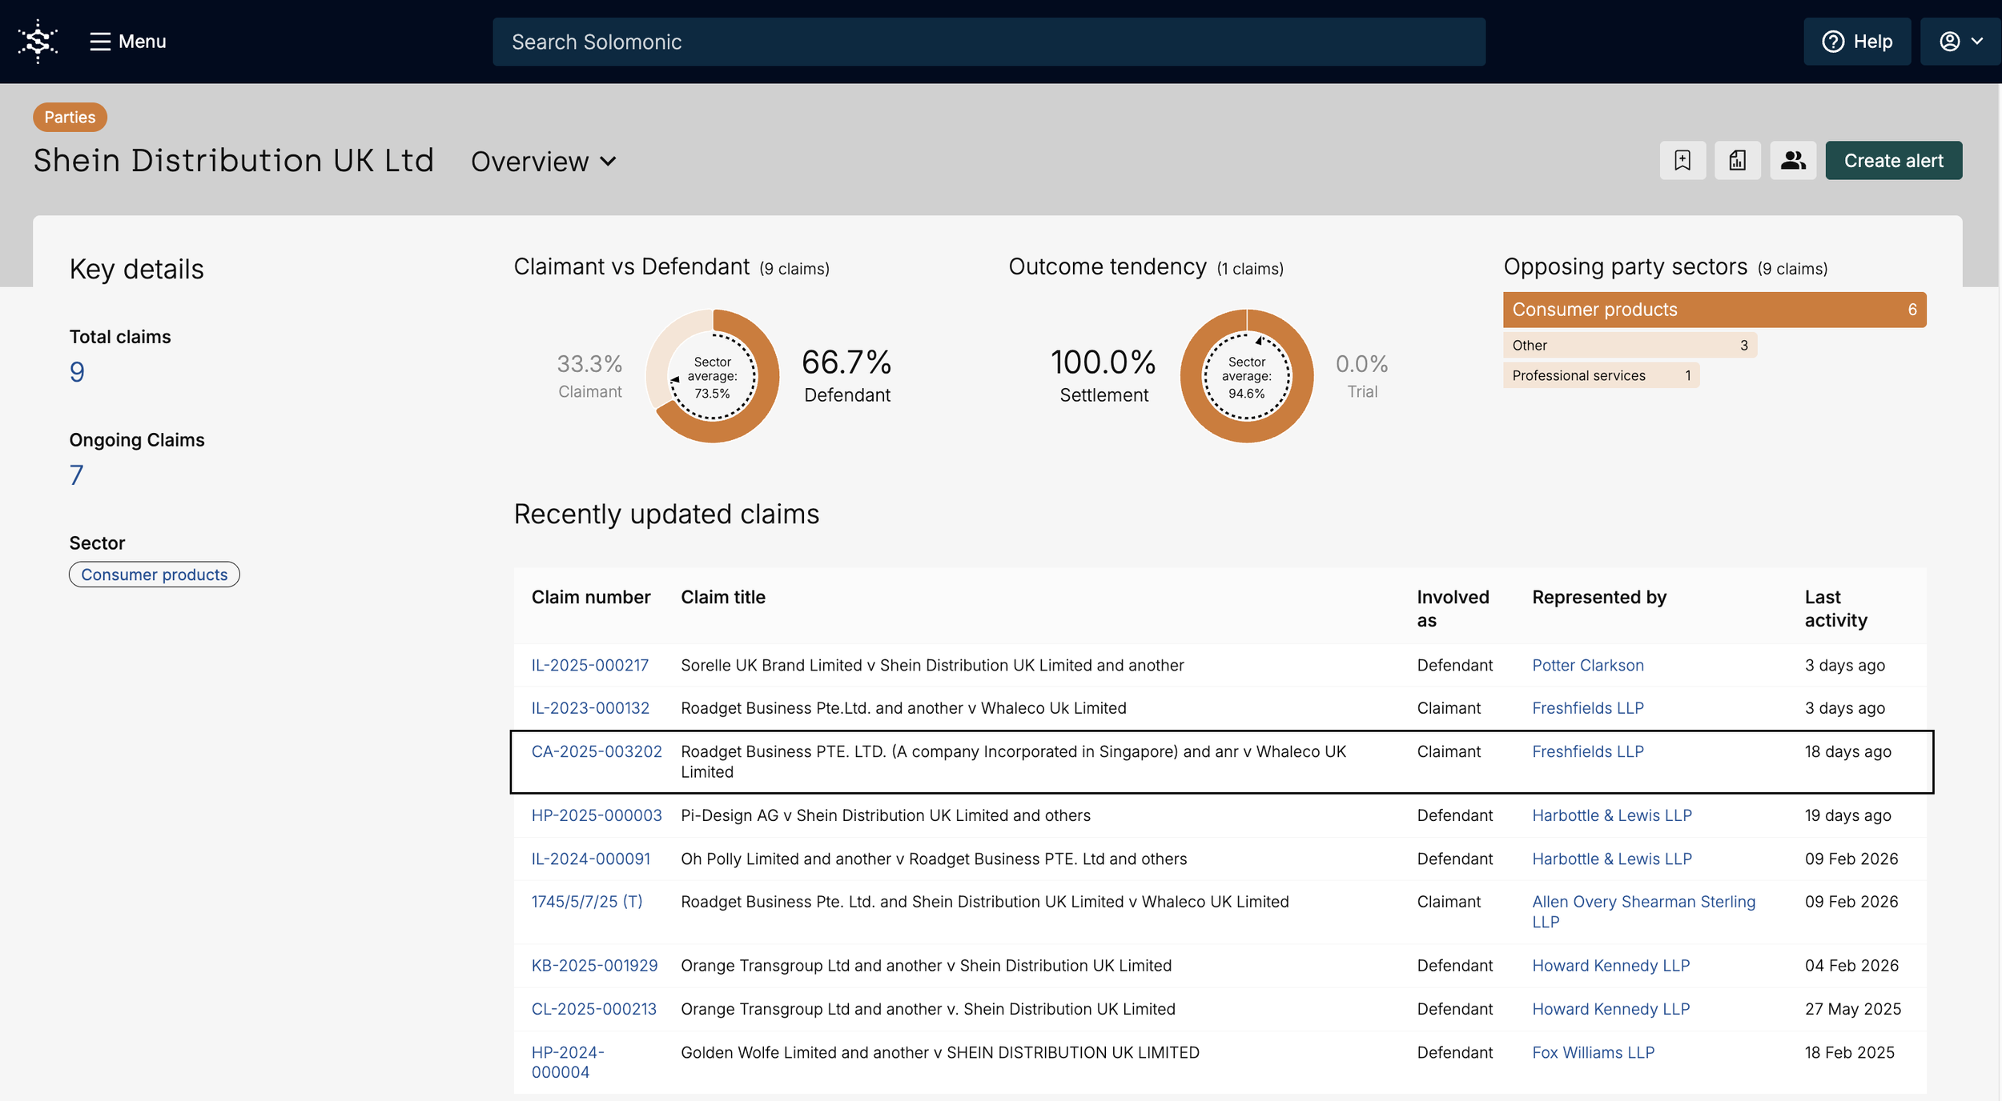
Task: Click the Solomonic logo icon
Action: click(38, 42)
